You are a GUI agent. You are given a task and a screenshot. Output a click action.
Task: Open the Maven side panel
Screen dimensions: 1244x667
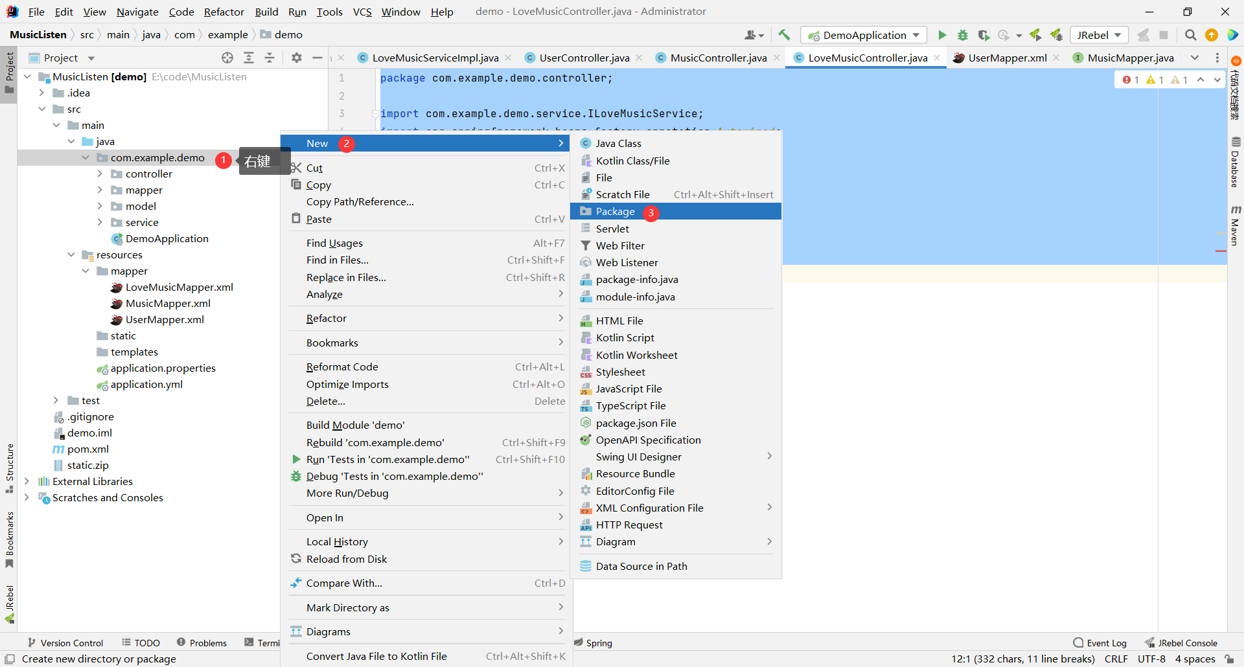pos(1236,225)
